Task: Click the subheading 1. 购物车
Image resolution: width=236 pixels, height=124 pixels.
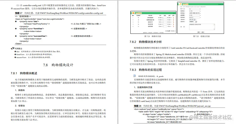Action: 20,90
